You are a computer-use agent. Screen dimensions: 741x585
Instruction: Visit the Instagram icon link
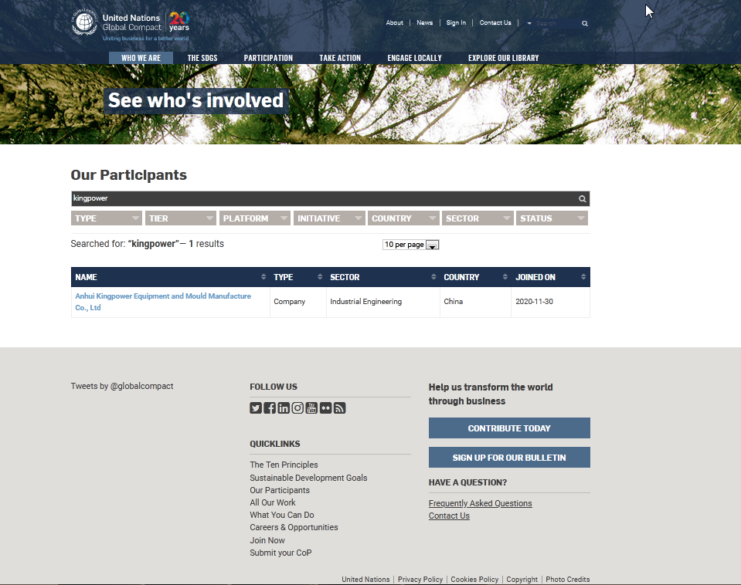pyautogui.click(x=297, y=408)
